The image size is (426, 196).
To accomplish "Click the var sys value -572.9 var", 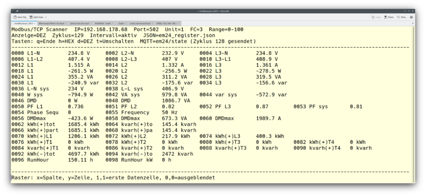I will pos(272,95).
